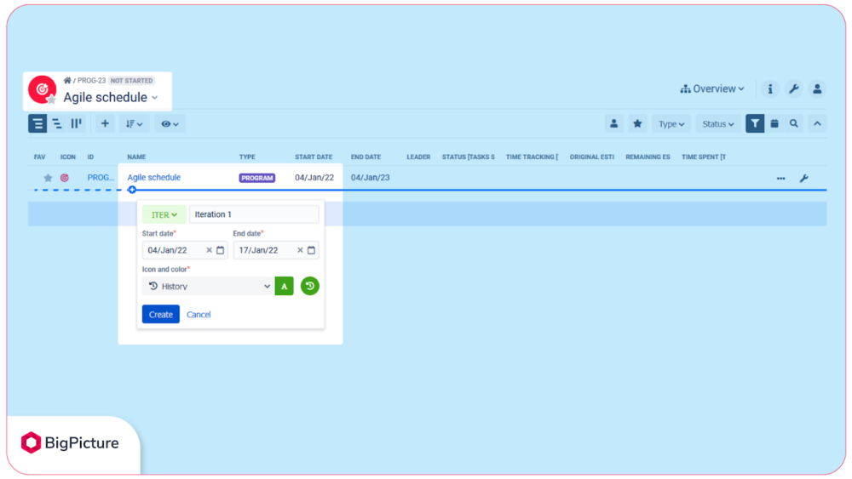This screenshot has width=852, height=479.
Task: Open the Start date calendar picker
Action: tap(220, 250)
